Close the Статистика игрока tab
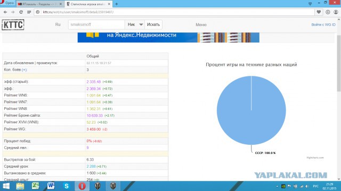Screen dimensions: 341x191 coord(109,4)
